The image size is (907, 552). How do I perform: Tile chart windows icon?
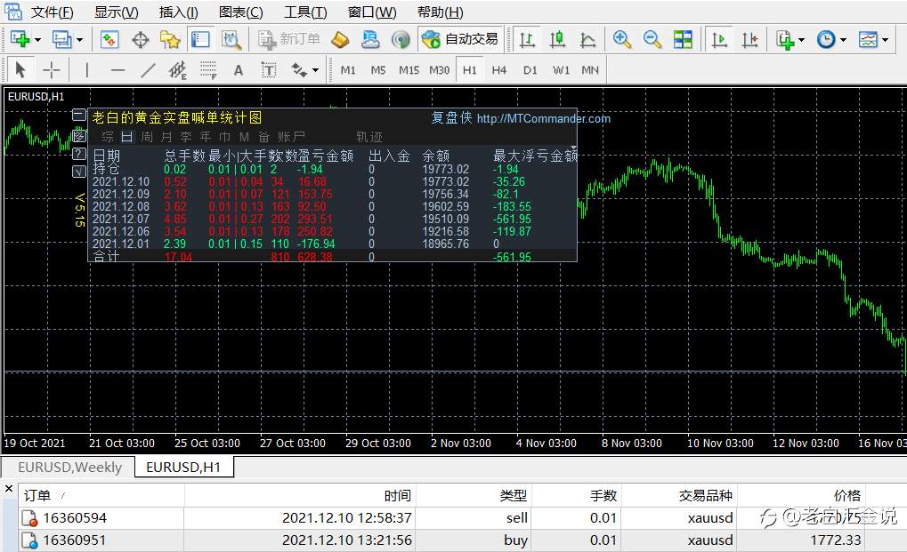coord(683,39)
